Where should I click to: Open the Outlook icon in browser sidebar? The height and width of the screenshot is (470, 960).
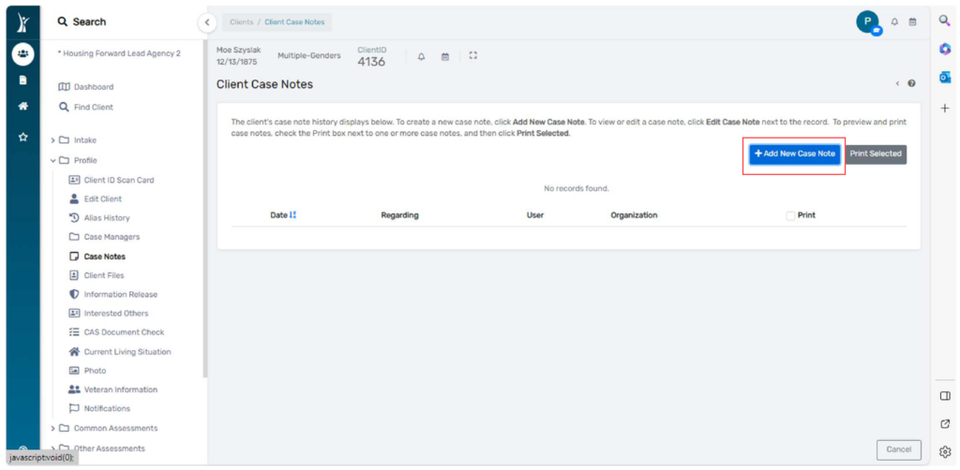click(945, 77)
